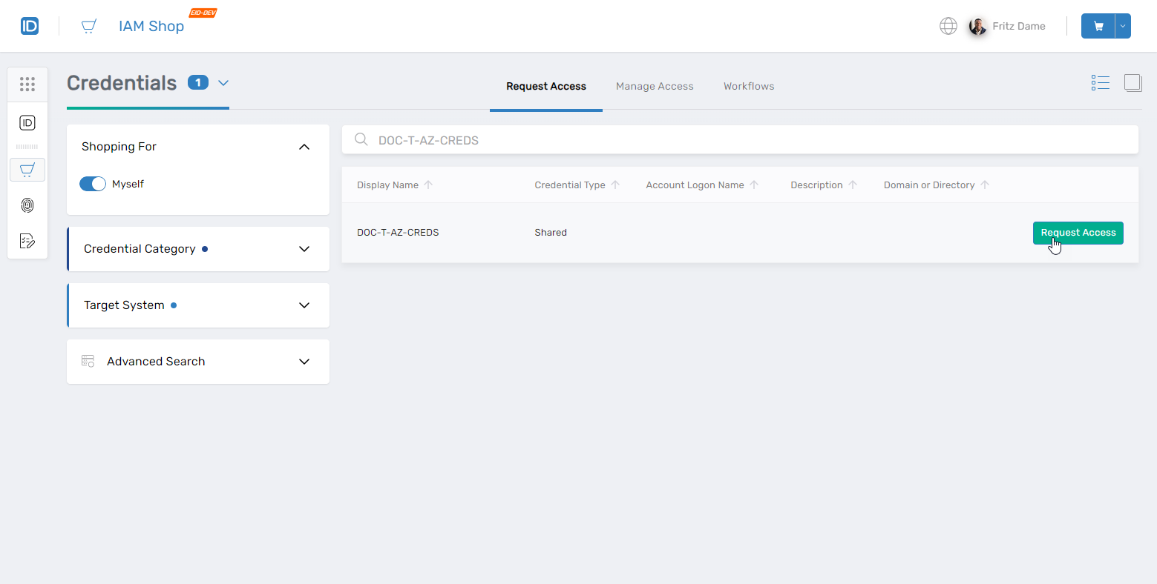The image size is (1157, 584).
Task: Open the Workflows tab
Action: click(x=748, y=86)
